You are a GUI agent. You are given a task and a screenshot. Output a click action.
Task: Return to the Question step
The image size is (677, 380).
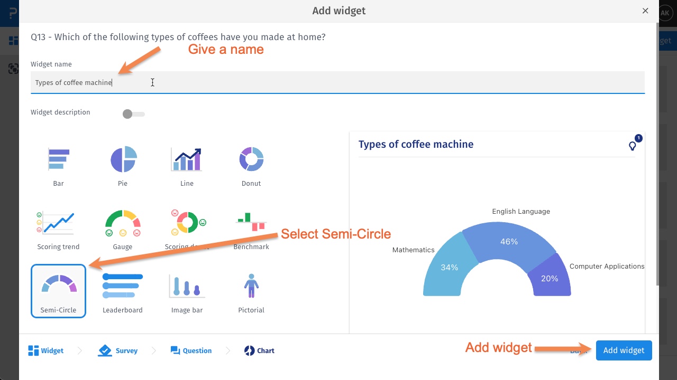pos(191,350)
